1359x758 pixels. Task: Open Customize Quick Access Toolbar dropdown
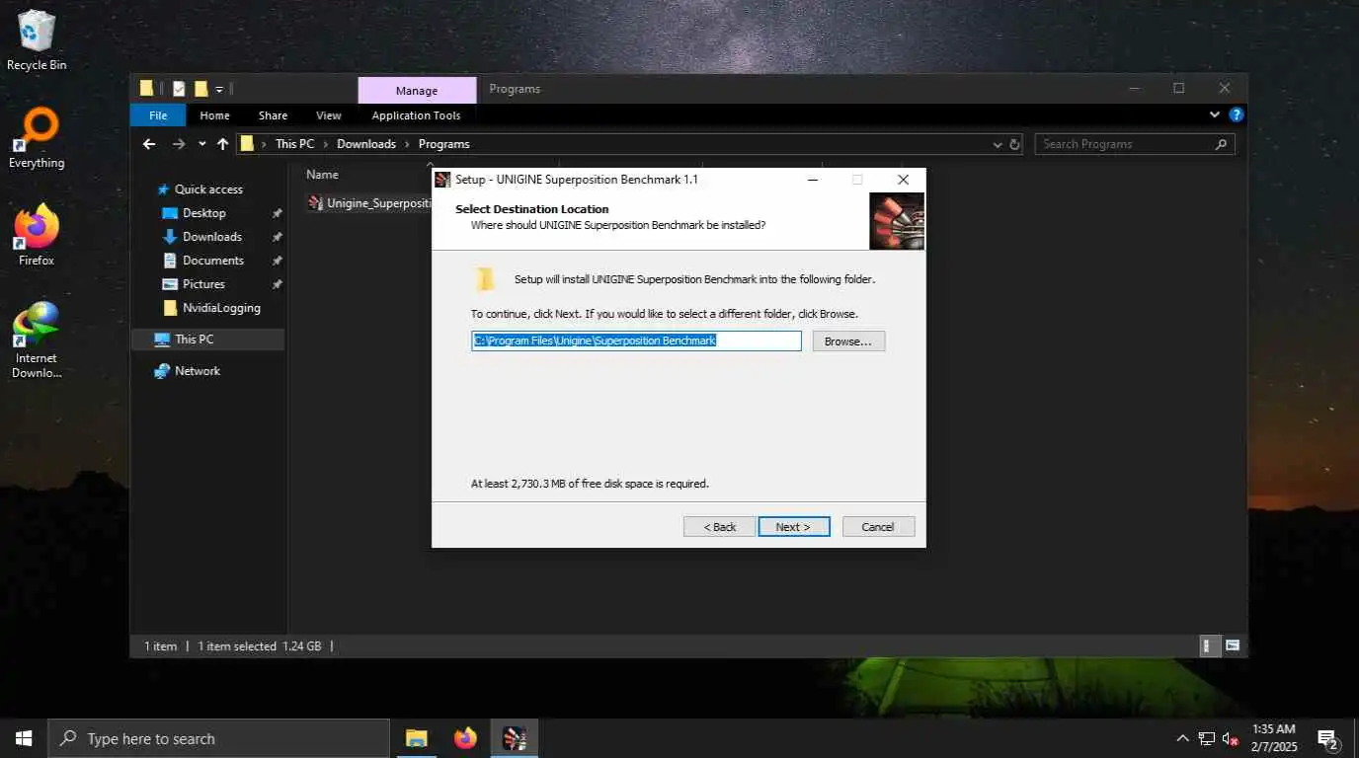tap(219, 89)
